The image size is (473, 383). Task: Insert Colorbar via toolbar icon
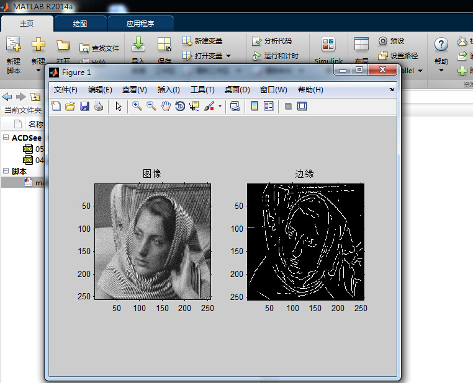click(255, 107)
